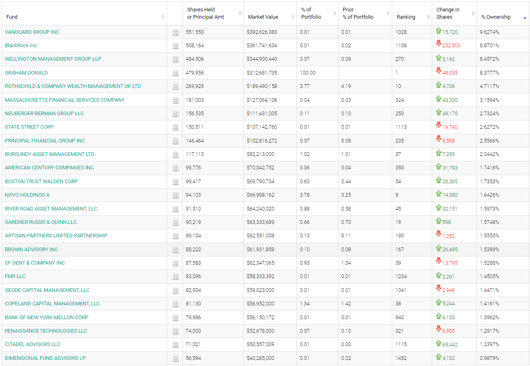Click grid icon for BANK OF NEW YORK MELLON

click(176, 318)
